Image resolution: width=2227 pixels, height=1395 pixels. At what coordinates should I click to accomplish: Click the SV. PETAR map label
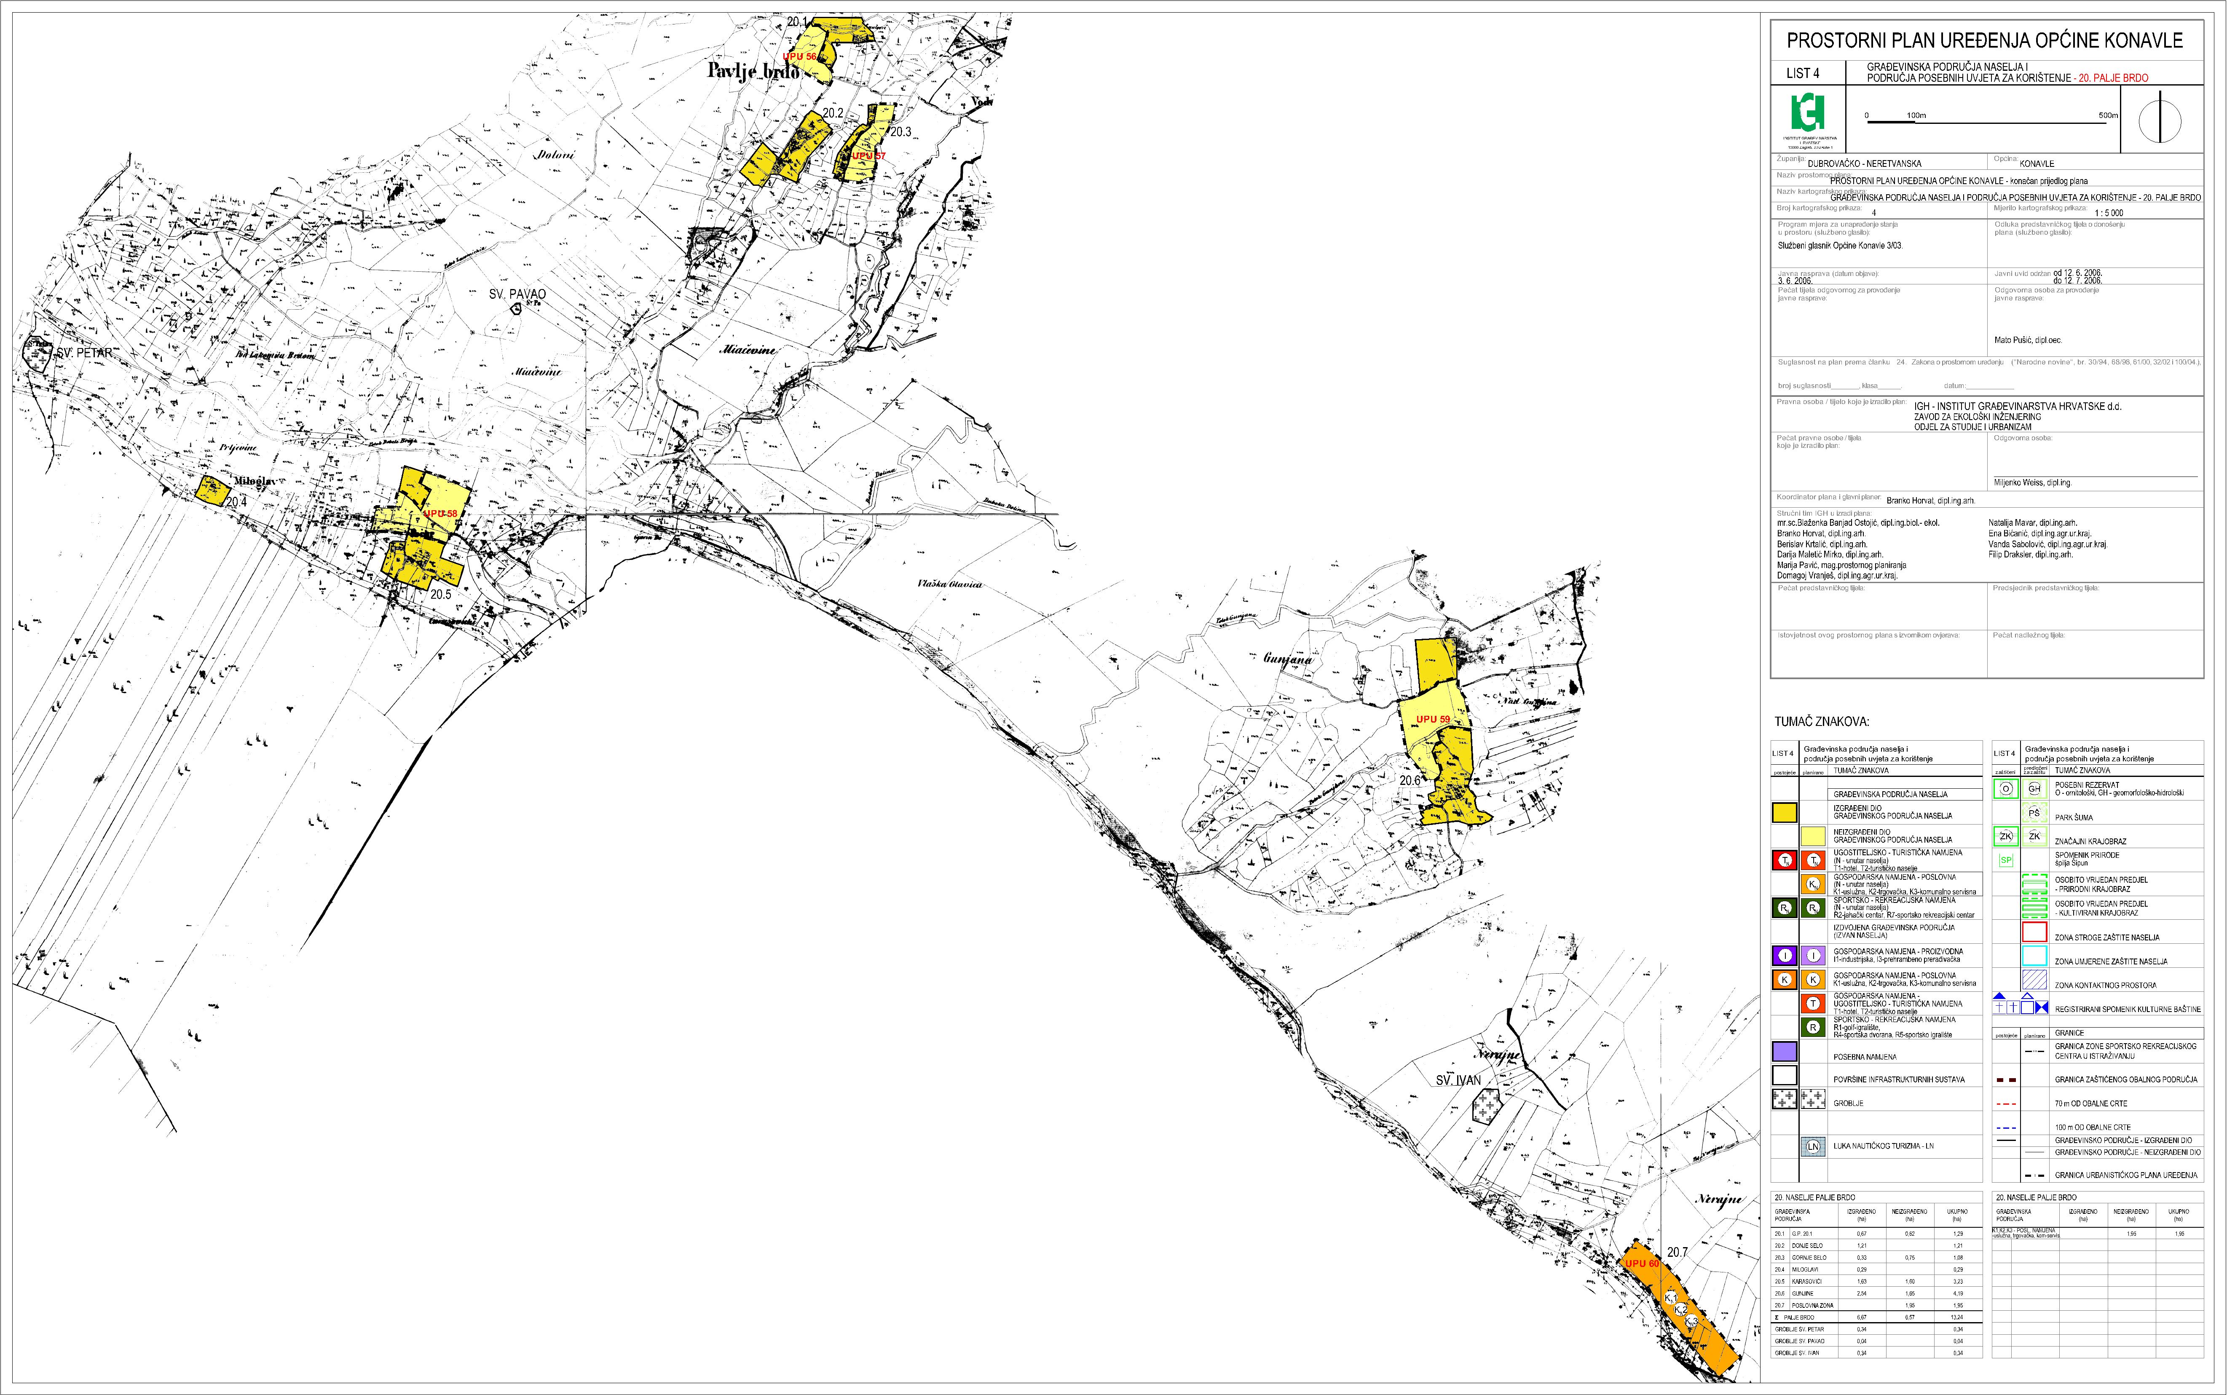pyautogui.click(x=84, y=353)
